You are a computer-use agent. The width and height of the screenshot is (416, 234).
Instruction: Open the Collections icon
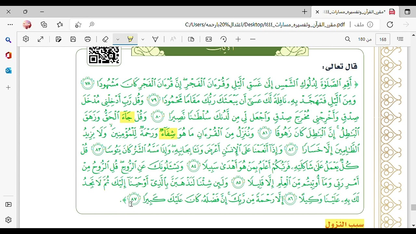pyautogui.click(x=44, y=25)
